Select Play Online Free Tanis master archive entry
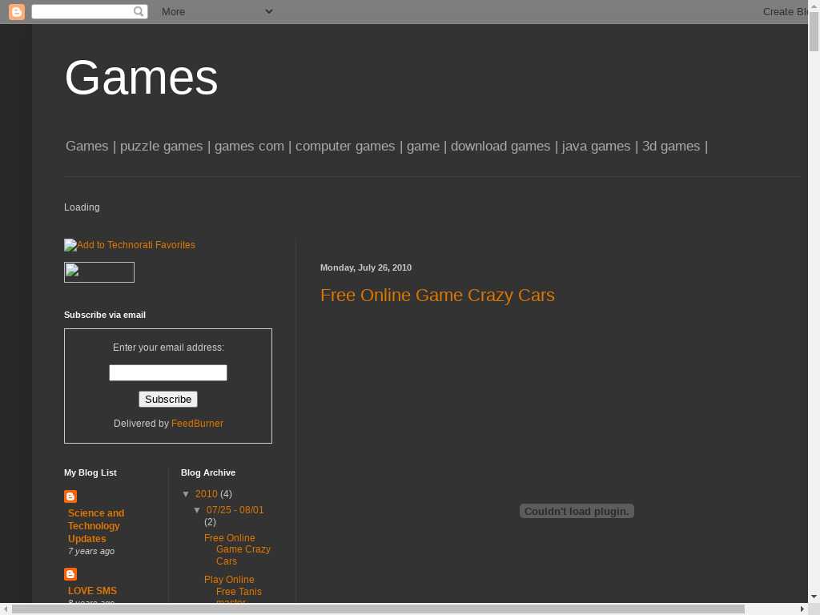The width and height of the screenshot is (820, 615). [232, 591]
